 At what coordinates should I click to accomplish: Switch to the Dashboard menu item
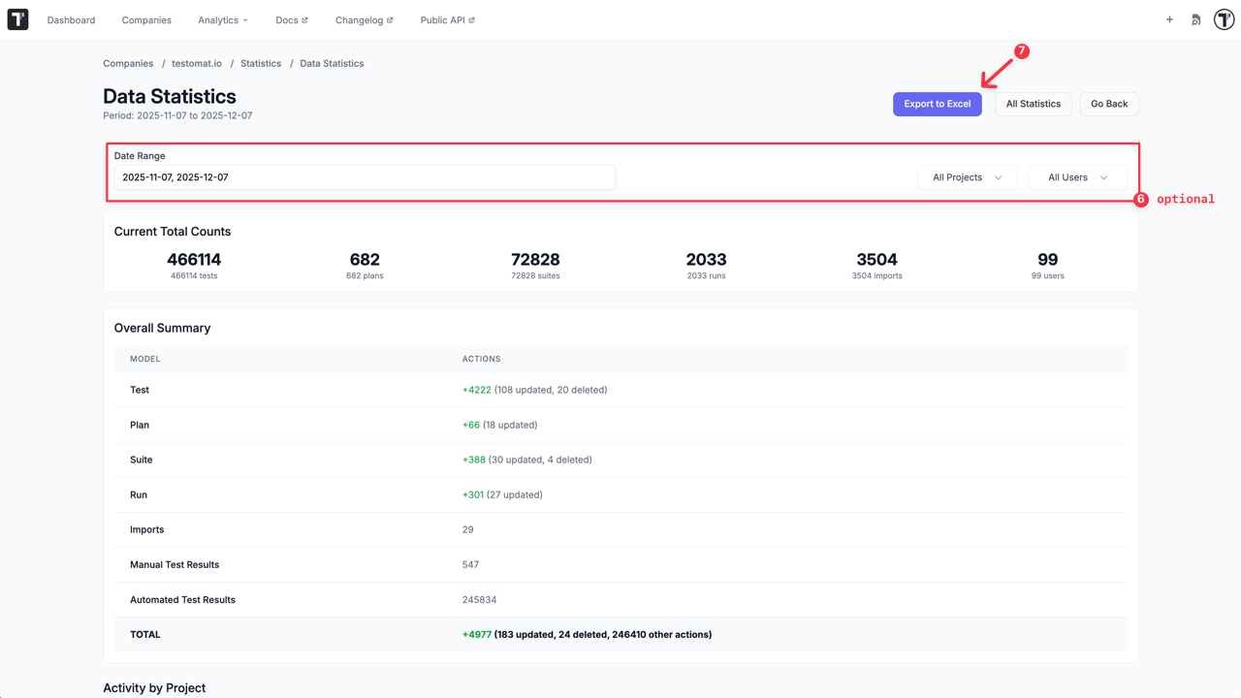click(x=71, y=19)
